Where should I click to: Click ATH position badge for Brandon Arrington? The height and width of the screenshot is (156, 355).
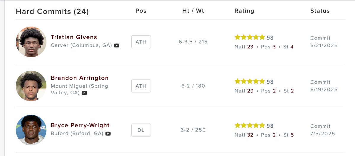coord(141,86)
